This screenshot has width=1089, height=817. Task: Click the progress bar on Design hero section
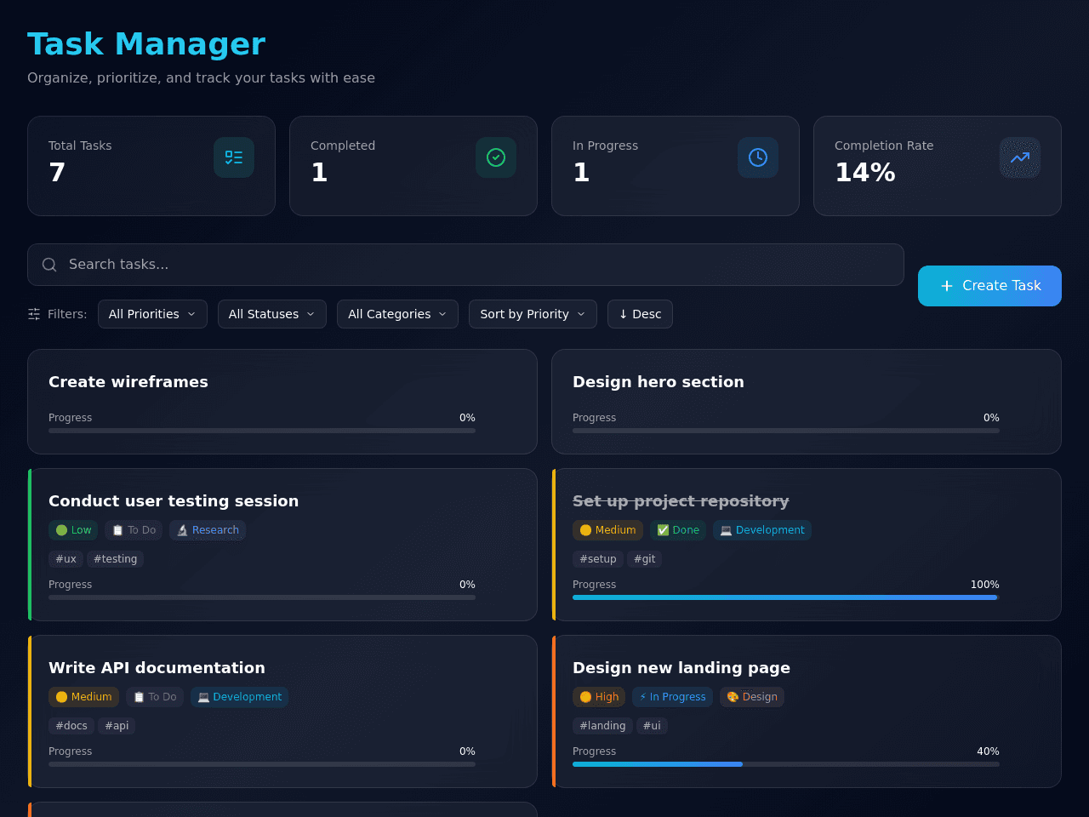pos(786,431)
